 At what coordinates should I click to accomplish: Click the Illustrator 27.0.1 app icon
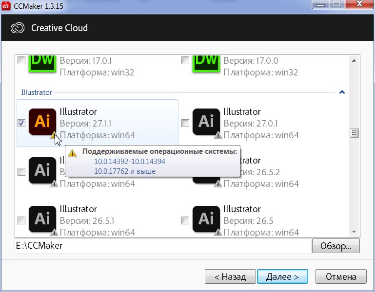(206, 122)
